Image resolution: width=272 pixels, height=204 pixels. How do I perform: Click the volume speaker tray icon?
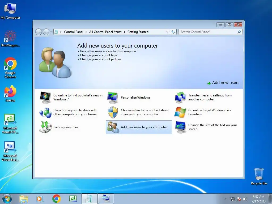245,199
